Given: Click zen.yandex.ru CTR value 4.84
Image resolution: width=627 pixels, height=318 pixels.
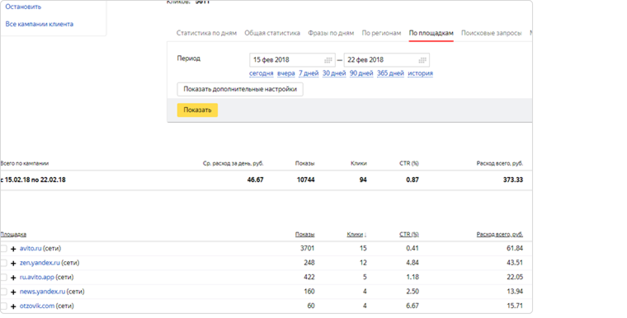Looking at the screenshot, I should coord(412,263).
